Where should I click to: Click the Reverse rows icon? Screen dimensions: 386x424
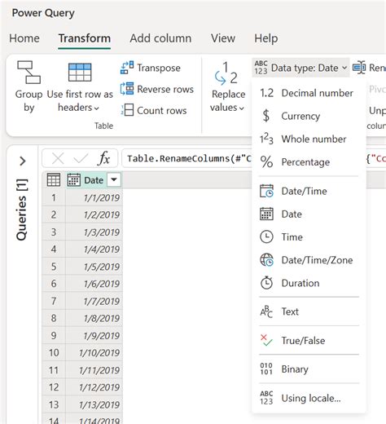(127, 89)
